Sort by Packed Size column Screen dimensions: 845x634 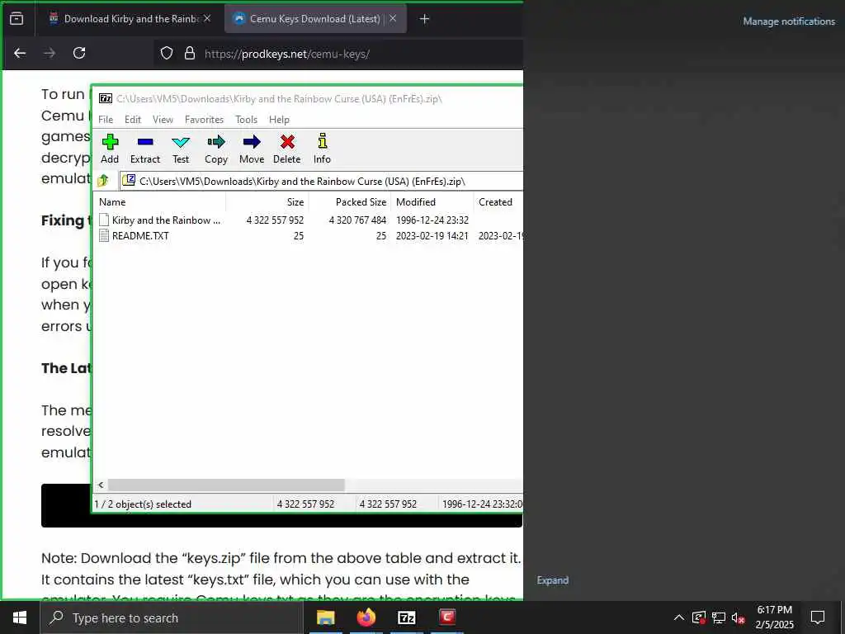[350, 202]
